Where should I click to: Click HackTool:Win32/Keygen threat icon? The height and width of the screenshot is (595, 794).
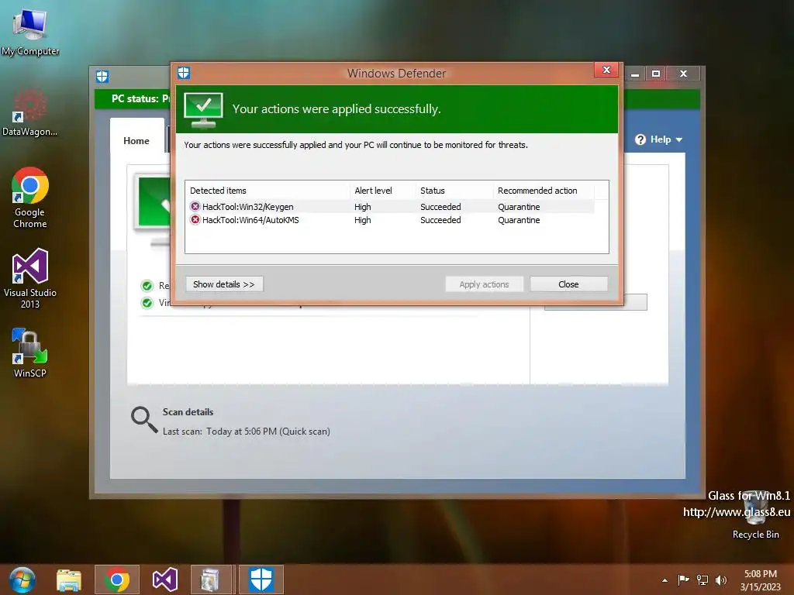pos(195,206)
